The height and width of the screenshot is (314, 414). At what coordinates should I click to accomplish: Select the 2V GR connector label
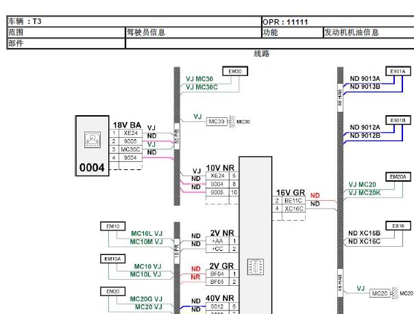click(x=221, y=266)
